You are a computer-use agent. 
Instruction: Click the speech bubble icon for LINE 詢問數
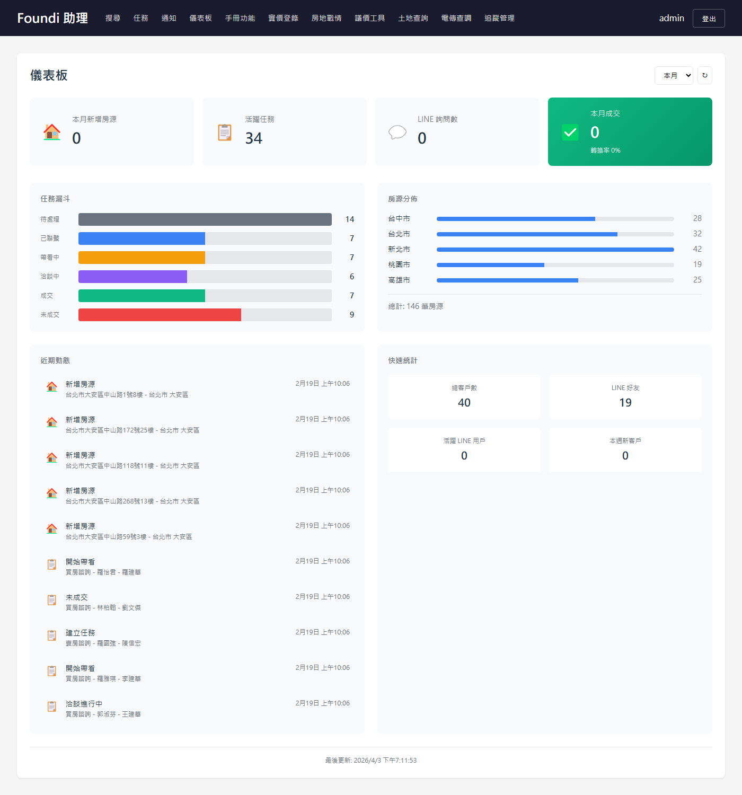(397, 132)
